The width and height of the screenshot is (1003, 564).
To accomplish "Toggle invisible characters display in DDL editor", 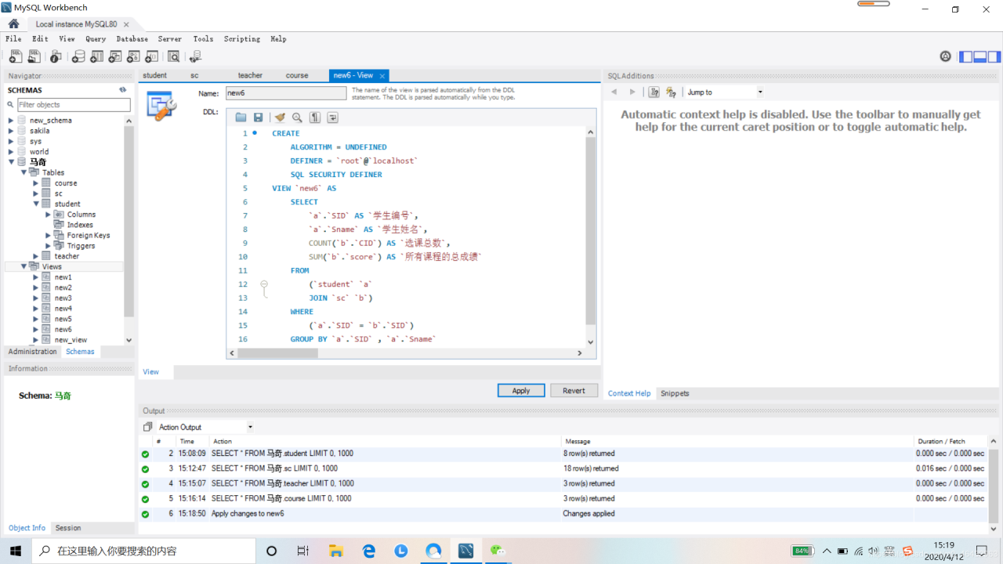I will coord(315,117).
